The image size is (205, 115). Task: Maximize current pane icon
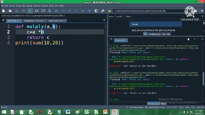96,11
